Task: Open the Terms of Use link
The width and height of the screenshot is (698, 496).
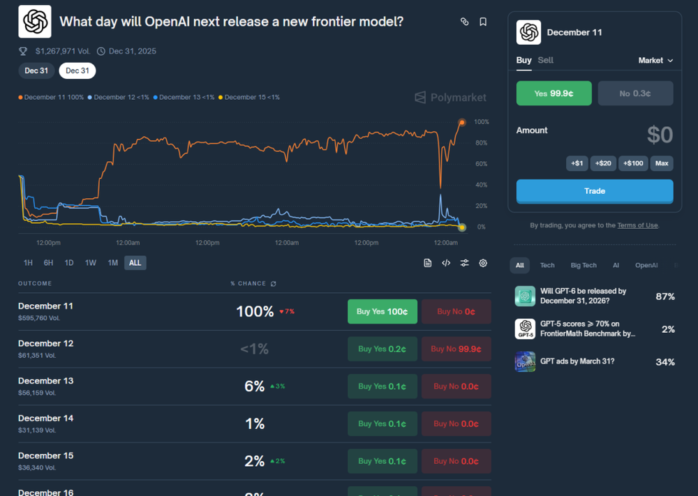Action: point(637,225)
